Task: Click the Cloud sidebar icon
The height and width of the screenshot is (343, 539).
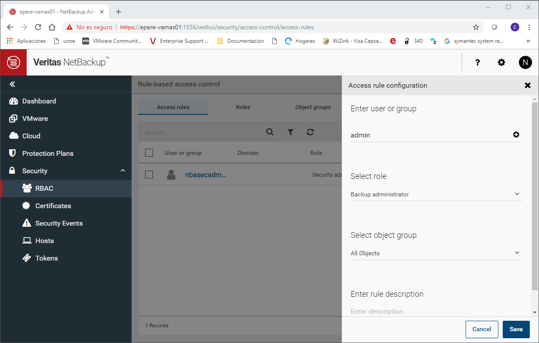Action: click(14, 136)
